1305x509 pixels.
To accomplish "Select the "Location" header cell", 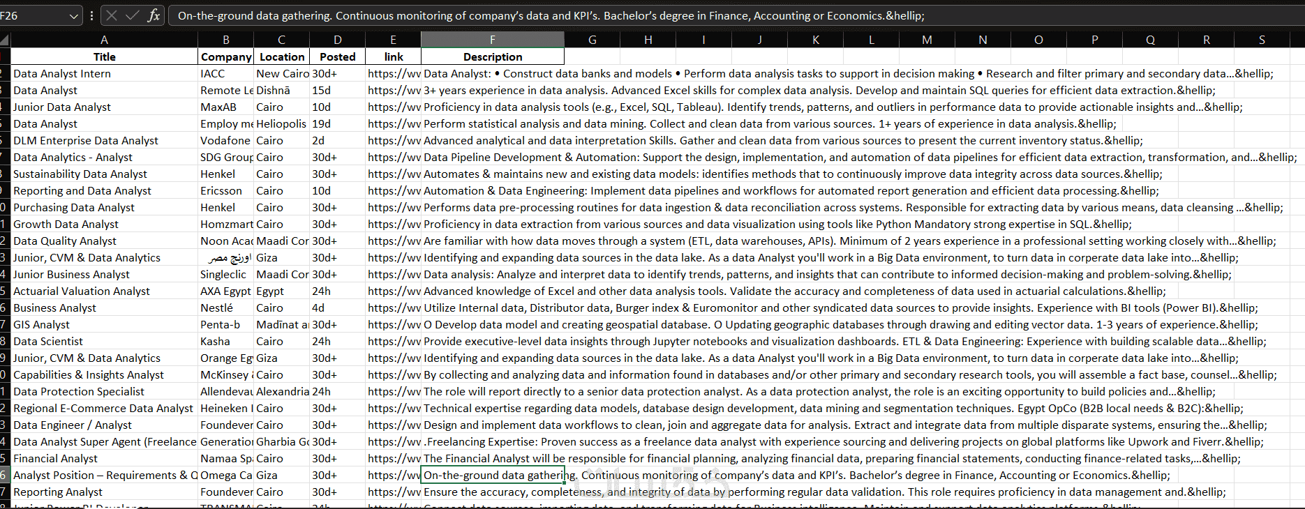I will (281, 56).
